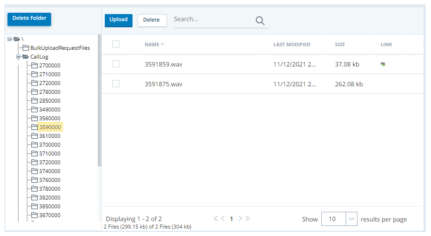Screen dimensions: 431x236
Task: Select the 3820000 folder label
Action: [x=50, y=197]
